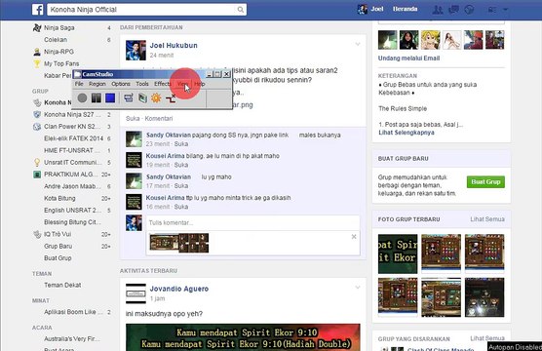Open CamStudio File menu

[79, 84]
